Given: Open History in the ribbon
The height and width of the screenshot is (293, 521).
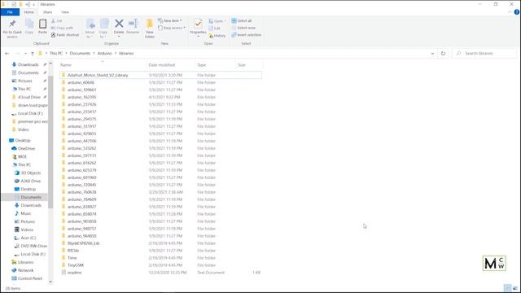Looking at the screenshot, I should [x=217, y=36].
